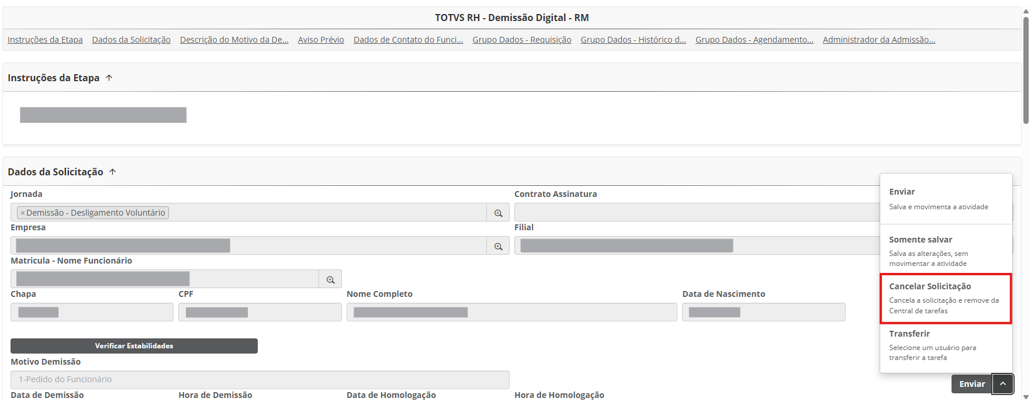This screenshot has width=1031, height=405.
Task: Click the Motivo Demissão input field
Action: pos(260,379)
